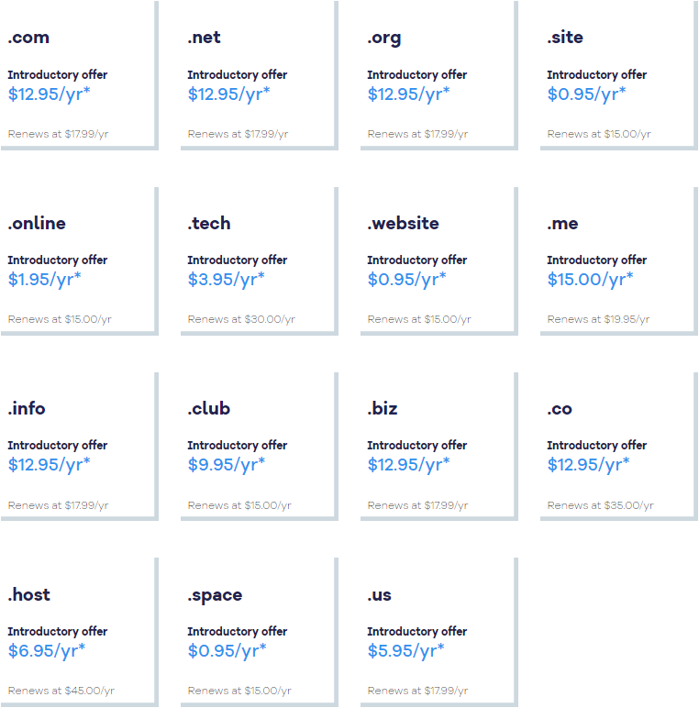This screenshot has height=719, width=699.
Task: Open the .org domain card
Action: [384, 38]
